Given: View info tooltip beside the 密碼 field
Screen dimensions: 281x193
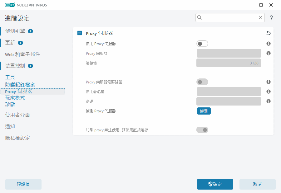Looking at the screenshot, I should [x=268, y=101].
